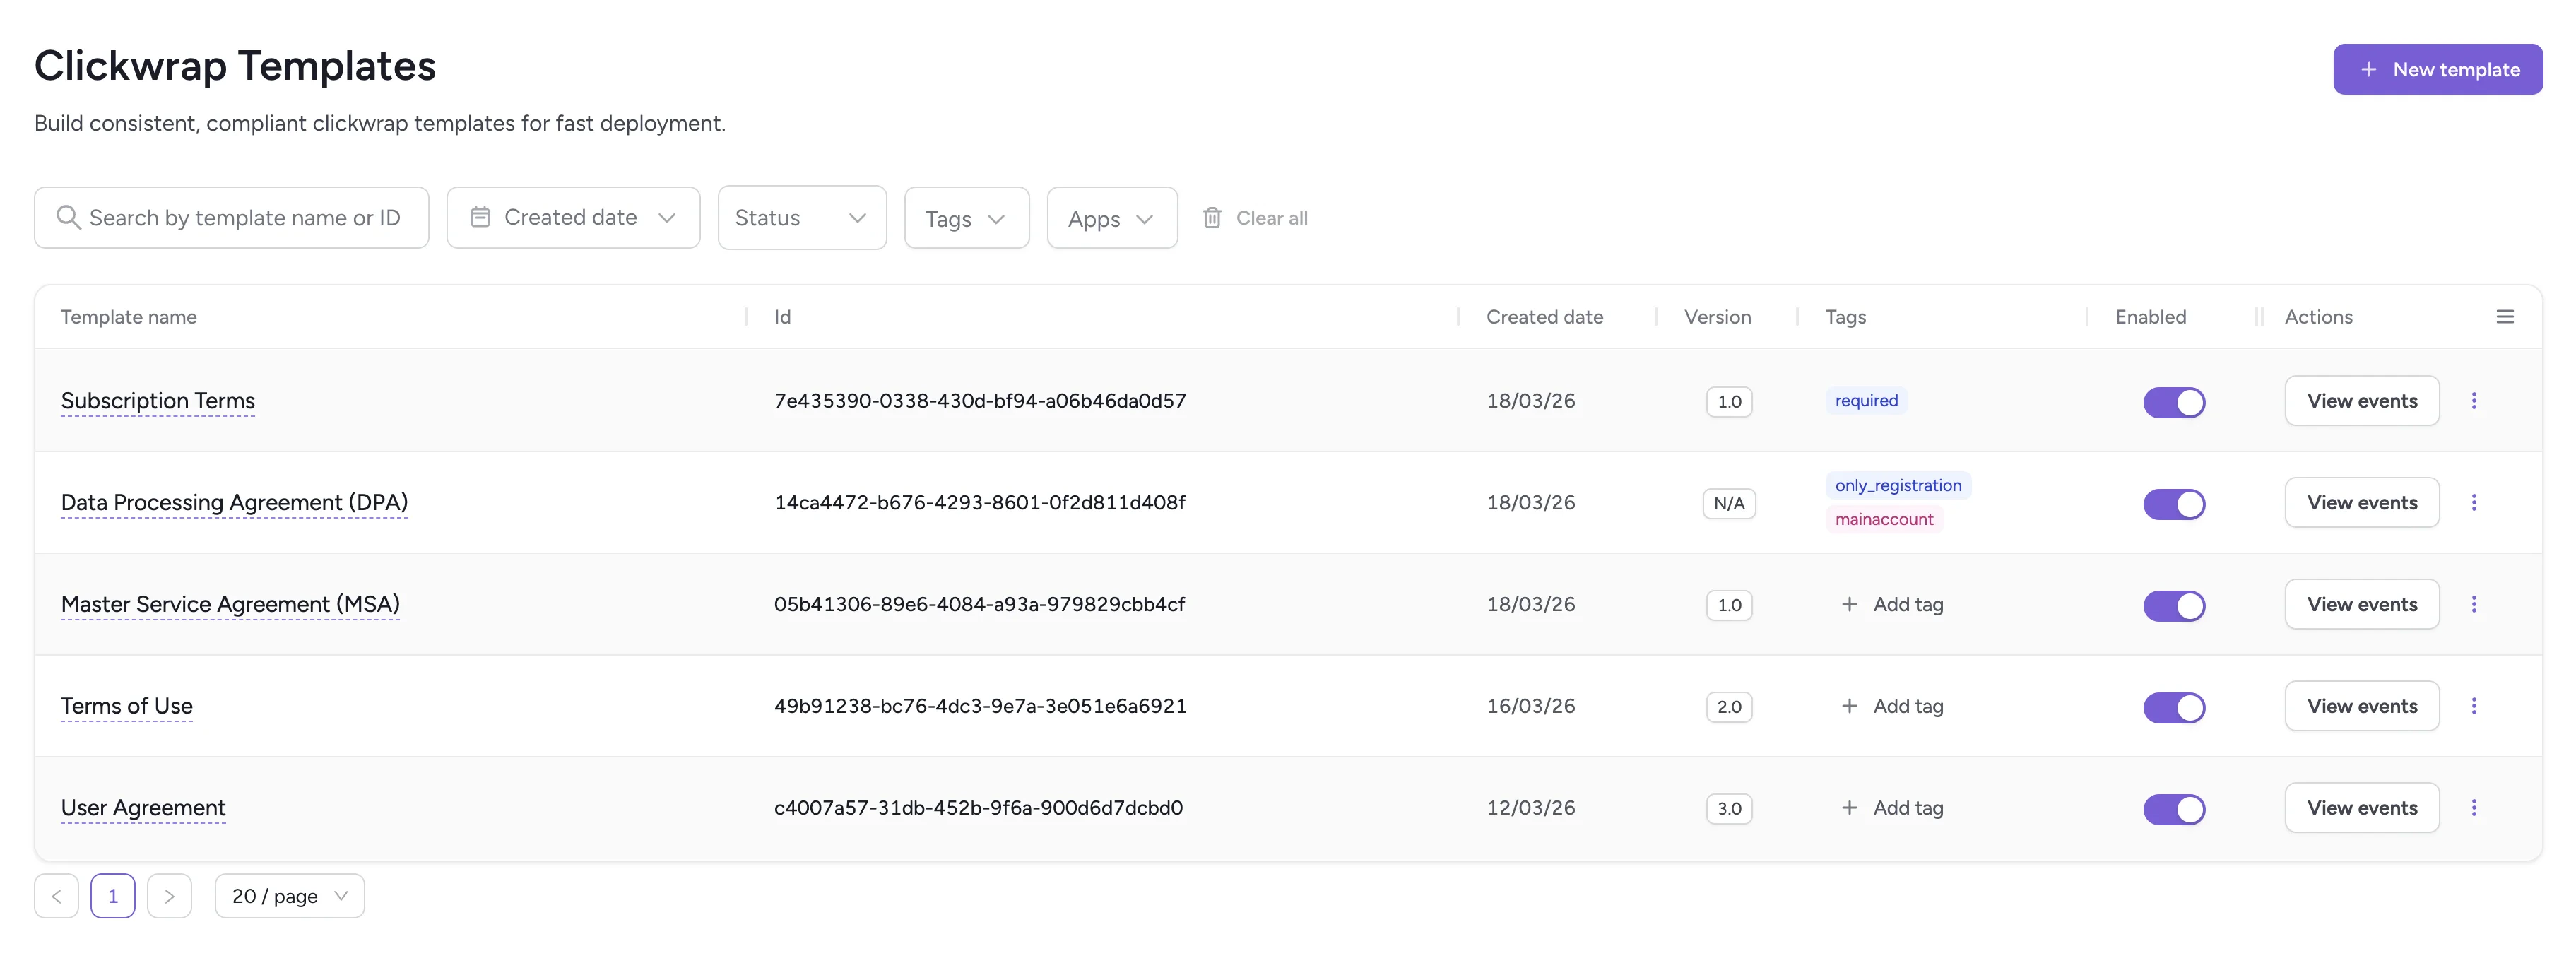Select page 1 in pagination

pyautogui.click(x=113, y=896)
